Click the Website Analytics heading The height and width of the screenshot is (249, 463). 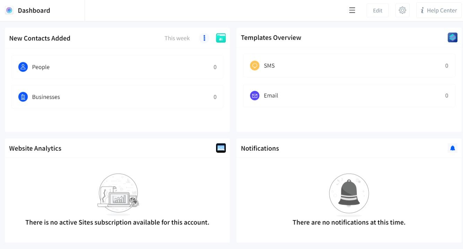pyautogui.click(x=35, y=148)
